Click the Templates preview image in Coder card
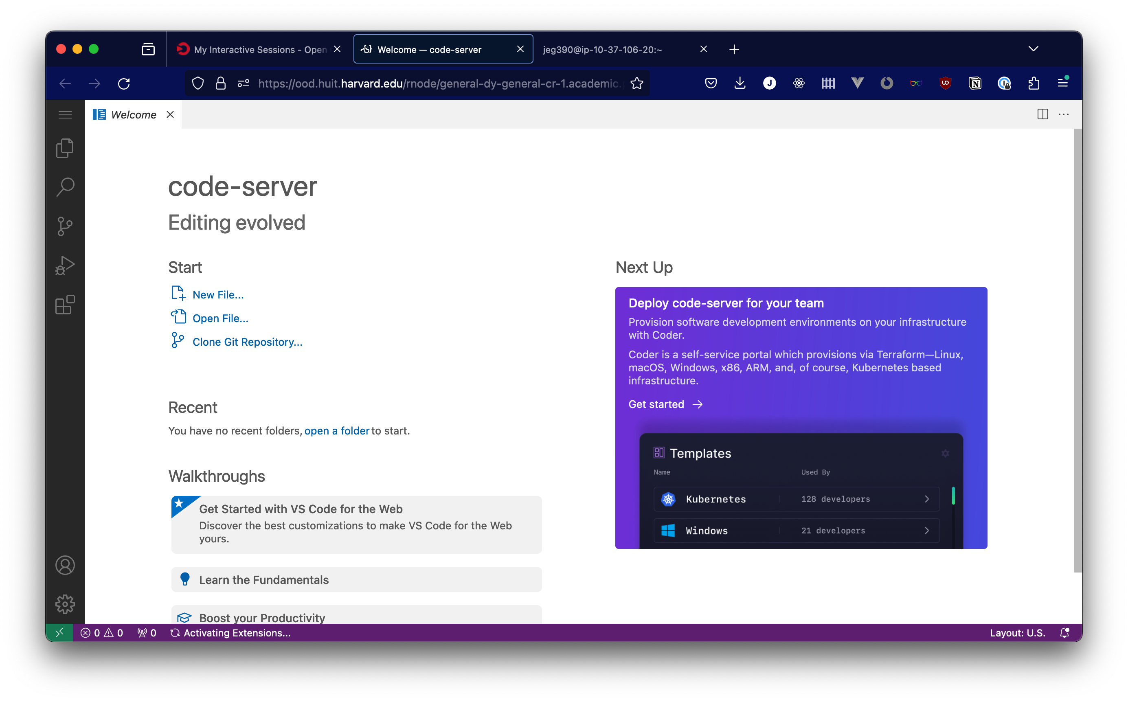This screenshot has width=1128, height=702. (801, 491)
